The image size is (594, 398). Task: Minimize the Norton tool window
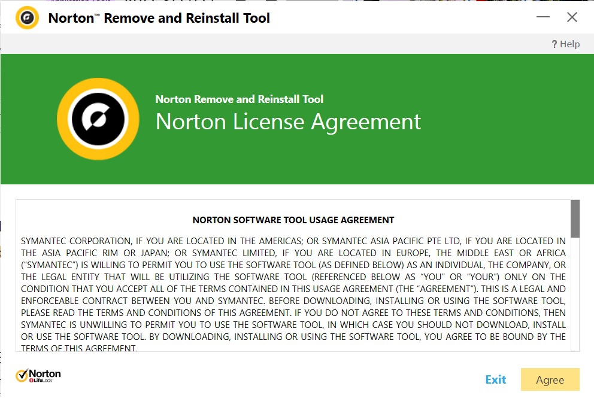click(x=543, y=17)
